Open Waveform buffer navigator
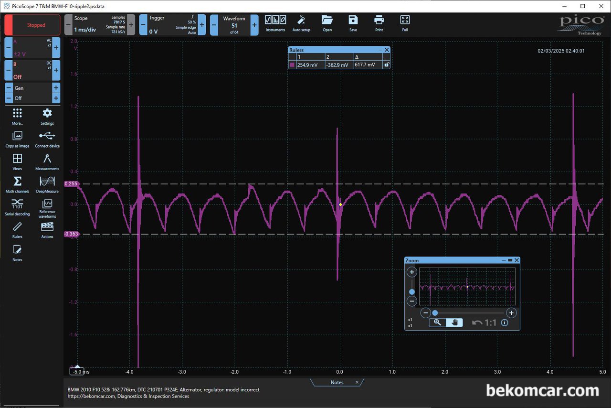611x408 pixels. click(234, 24)
